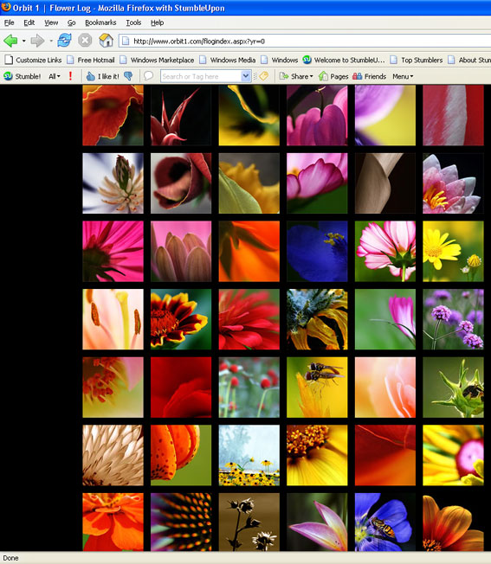
Task: Open the Help menu
Action: coord(158,22)
